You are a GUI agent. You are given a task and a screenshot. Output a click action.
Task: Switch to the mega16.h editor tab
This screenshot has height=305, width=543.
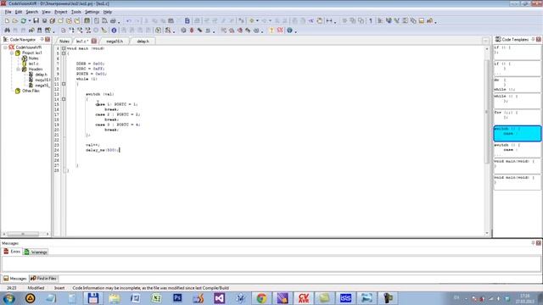pyautogui.click(x=115, y=42)
